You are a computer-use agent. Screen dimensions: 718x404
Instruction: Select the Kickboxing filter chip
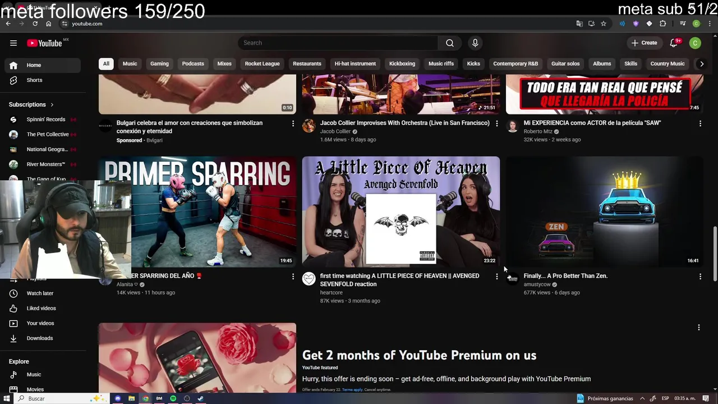pyautogui.click(x=402, y=64)
